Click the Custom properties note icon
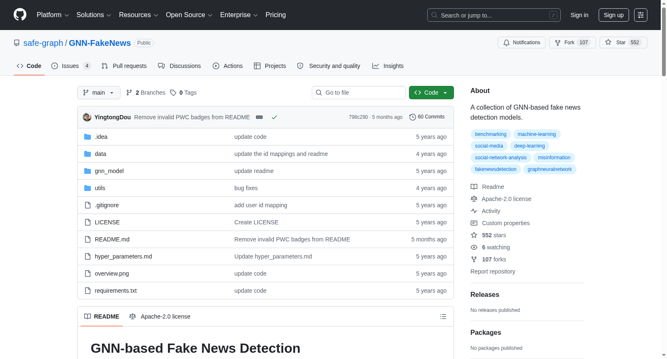The image size is (667, 359). (474, 223)
